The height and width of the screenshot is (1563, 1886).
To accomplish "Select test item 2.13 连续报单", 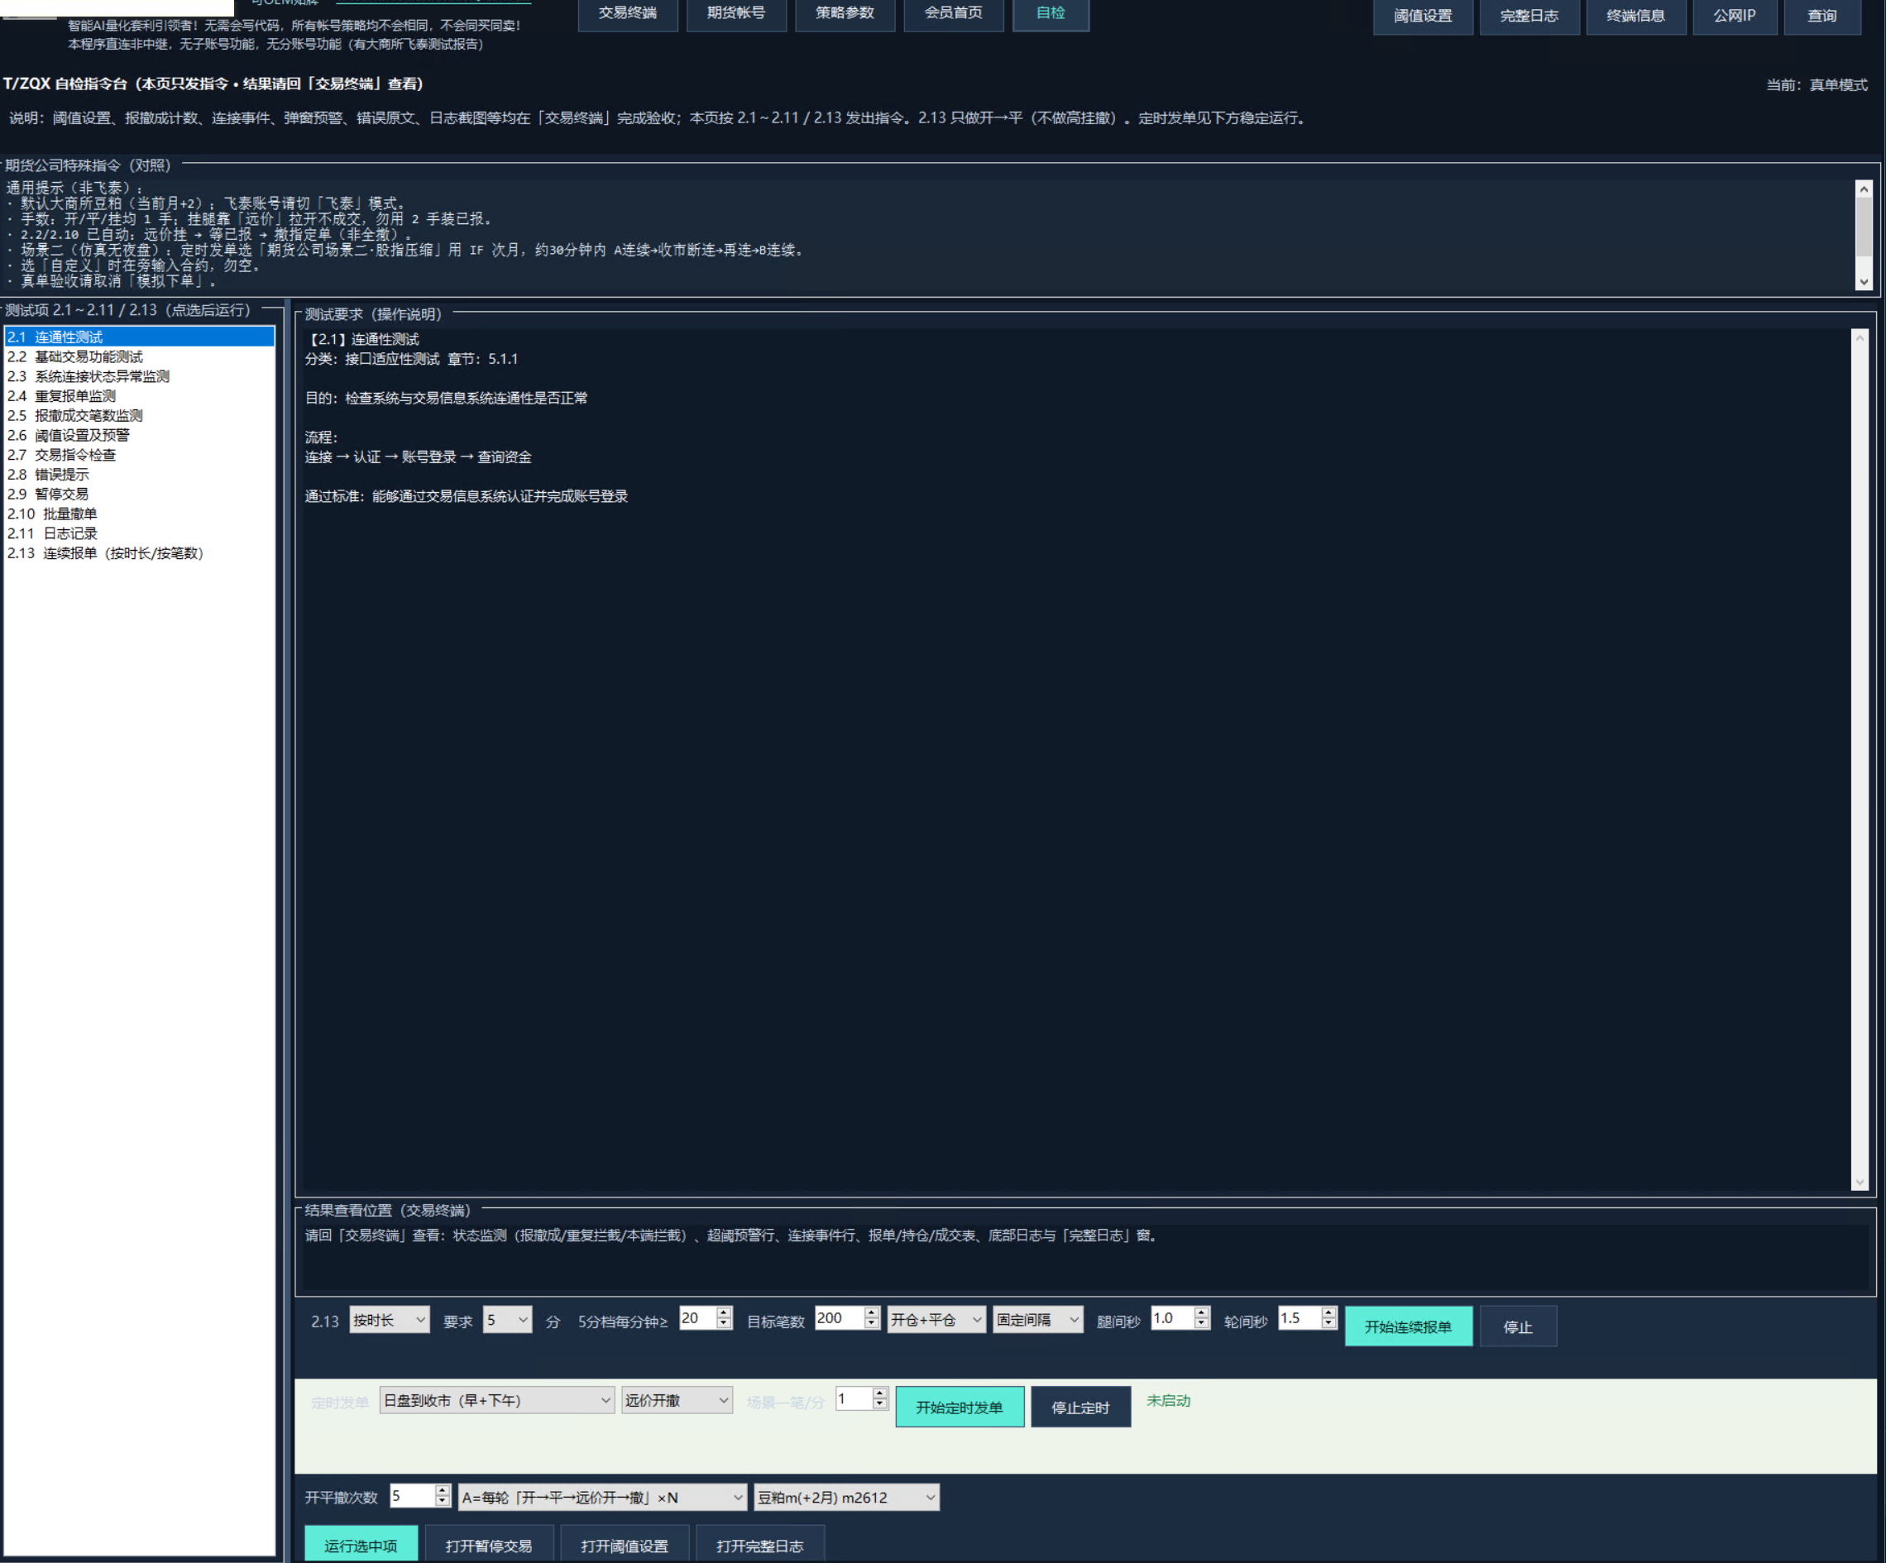I will coord(139,553).
